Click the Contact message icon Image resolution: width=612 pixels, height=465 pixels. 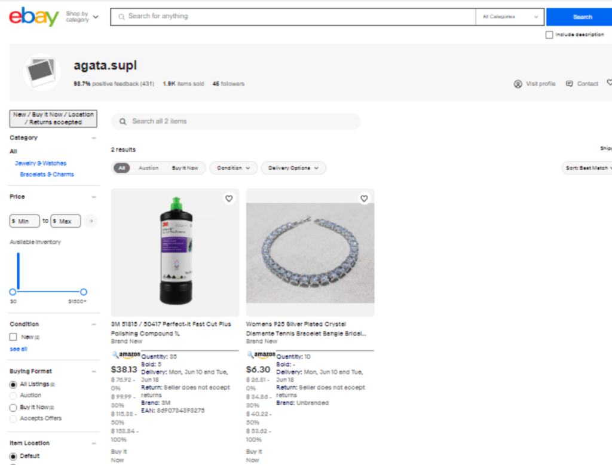click(570, 84)
